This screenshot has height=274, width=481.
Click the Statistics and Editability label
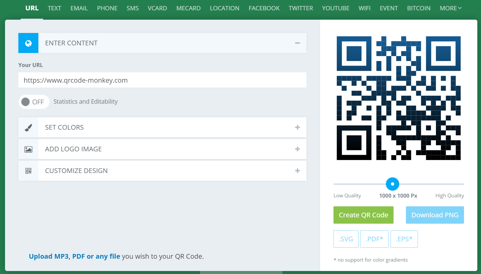point(85,102)
